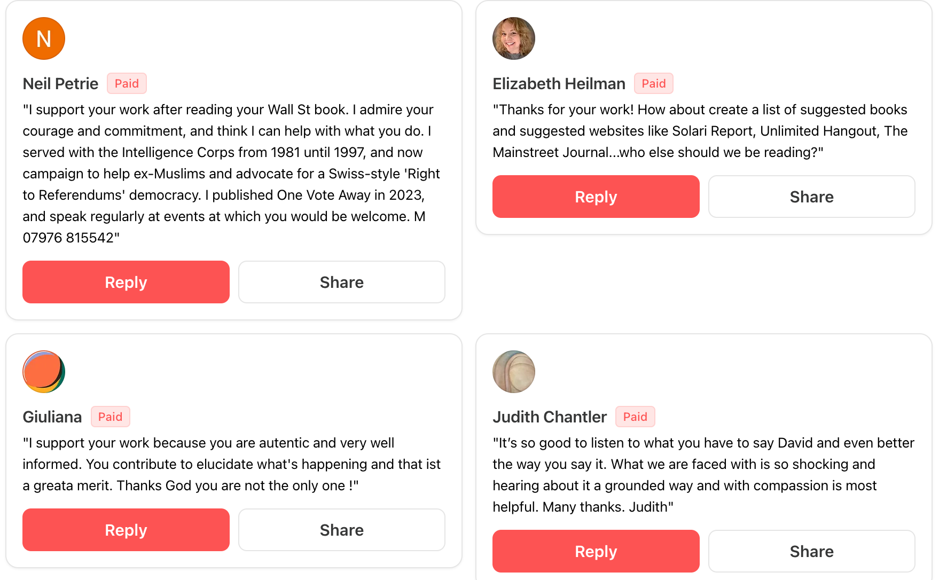This screenshot has width=939, height=580.
Task: Reply to Giuliana's note
Action: coord(126,530)
